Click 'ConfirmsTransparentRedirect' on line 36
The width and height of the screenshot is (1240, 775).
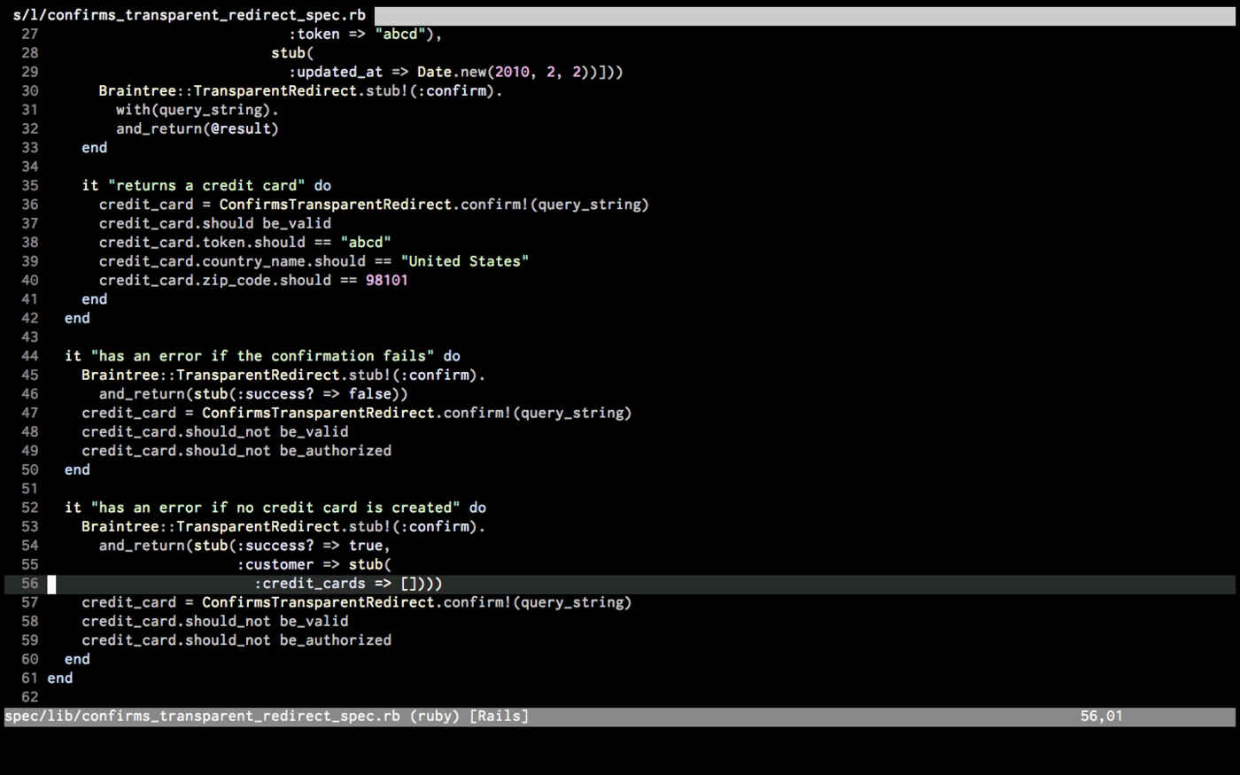point(336,205)
